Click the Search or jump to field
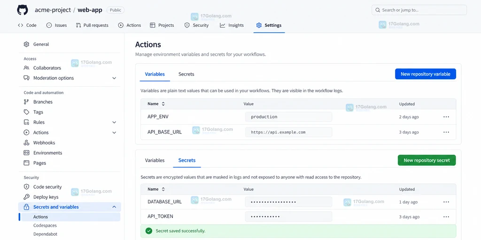This screenshot has height=240, width=481. (x=419, y=10)
